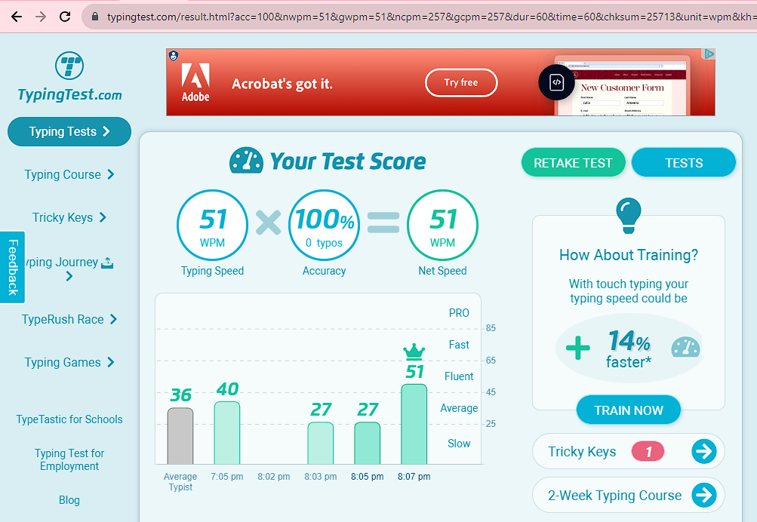757x522 pixels.
Task: Click the Adobe logo in banner
Action: click(x=195, y=82)
